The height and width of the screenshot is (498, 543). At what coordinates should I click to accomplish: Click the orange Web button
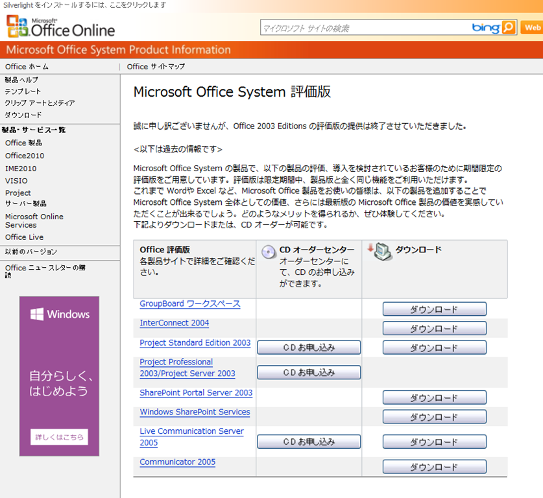click(x=532, y=28)
